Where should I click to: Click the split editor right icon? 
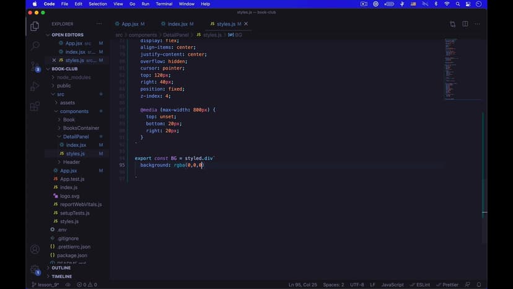click(x=465, y=24)
